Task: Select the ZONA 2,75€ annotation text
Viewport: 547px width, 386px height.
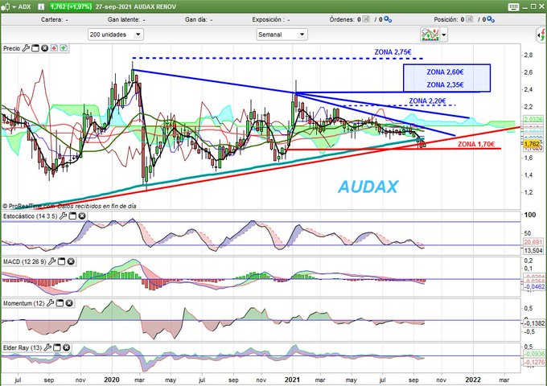Action: [x=393, y=52]
